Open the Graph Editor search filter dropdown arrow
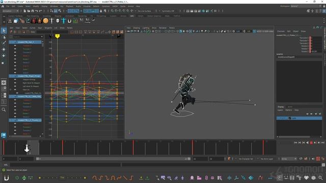Viewport: 326px width, 183px height. click(x=42, y=37)
